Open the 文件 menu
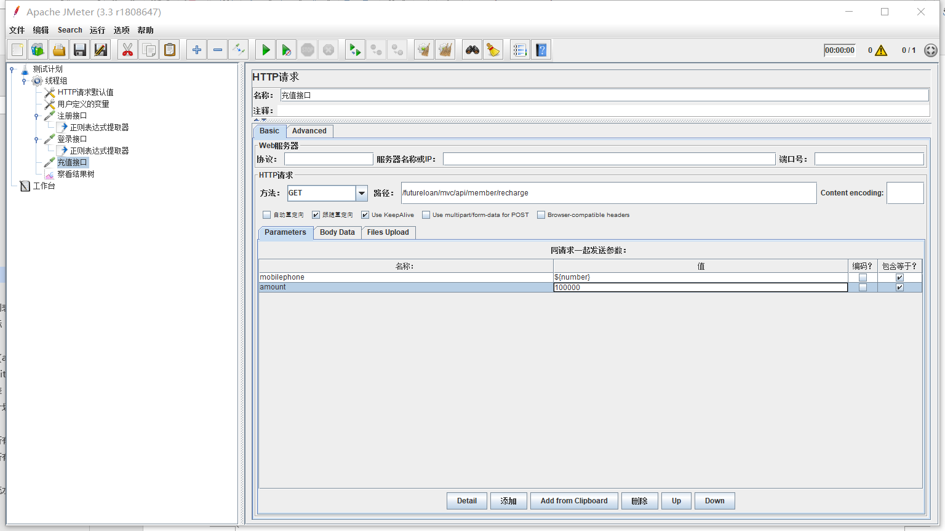 (x=17, y=30)
